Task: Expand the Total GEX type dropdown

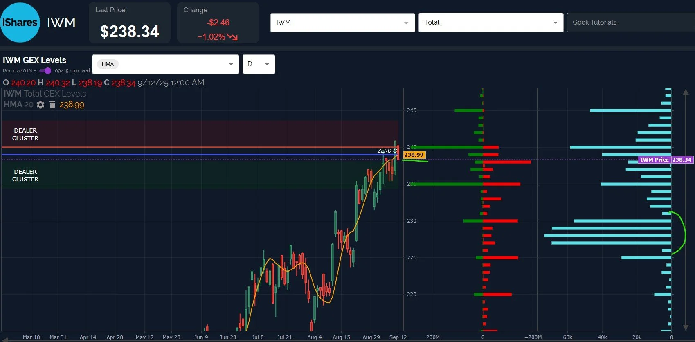Action: pyautogui.click(x=491, y=22)
